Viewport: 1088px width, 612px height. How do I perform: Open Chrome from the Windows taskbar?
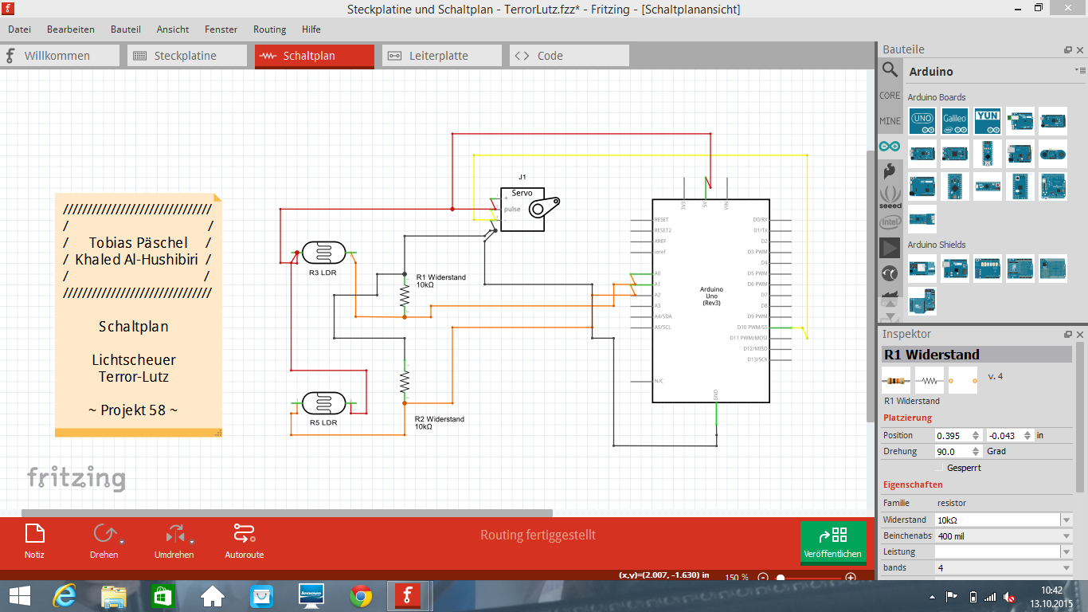(x=361, y=595)
